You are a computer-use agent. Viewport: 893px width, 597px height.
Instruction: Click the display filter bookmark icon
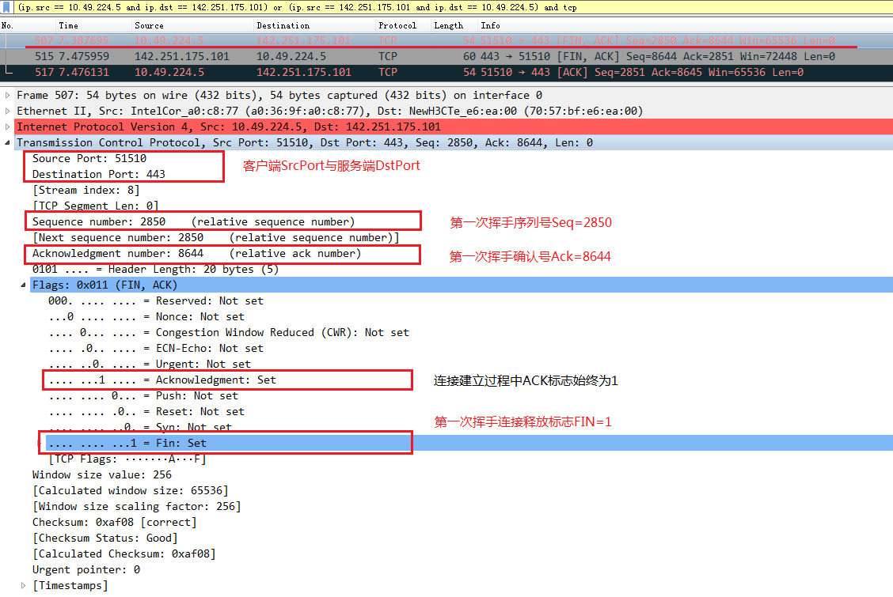tap(8, 7)
